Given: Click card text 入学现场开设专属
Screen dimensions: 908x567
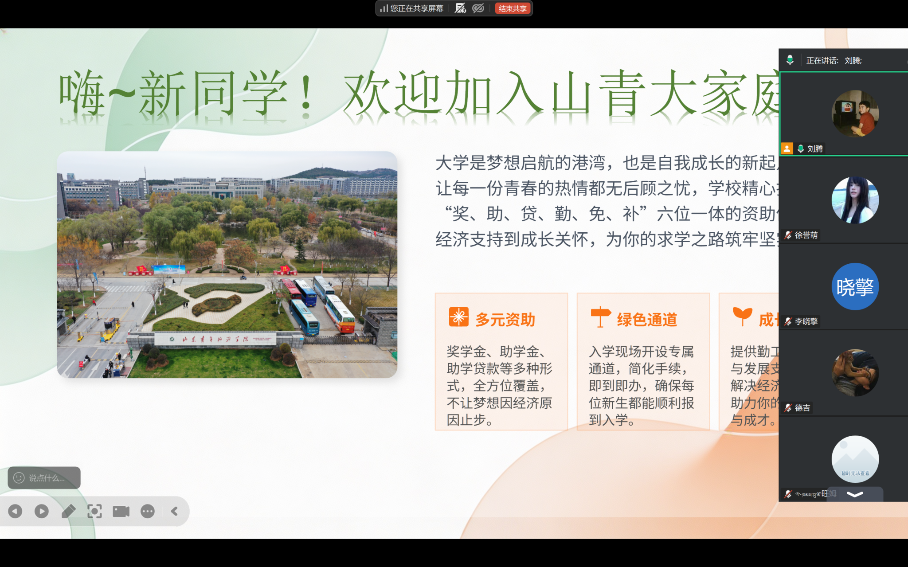Looking at the screenshot, I should coord(641,352).
